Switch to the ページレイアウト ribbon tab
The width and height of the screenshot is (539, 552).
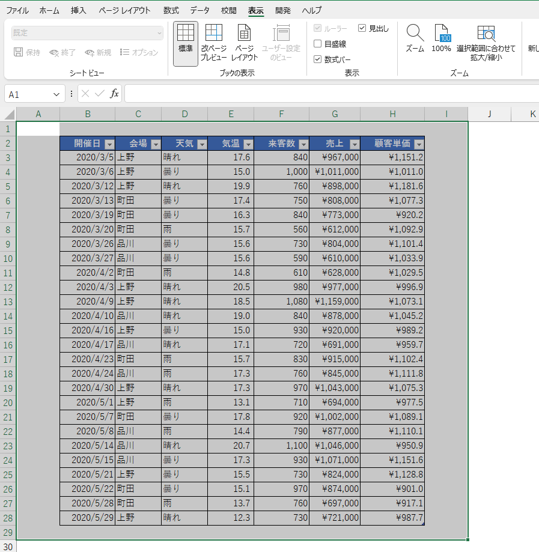[124, 11]
